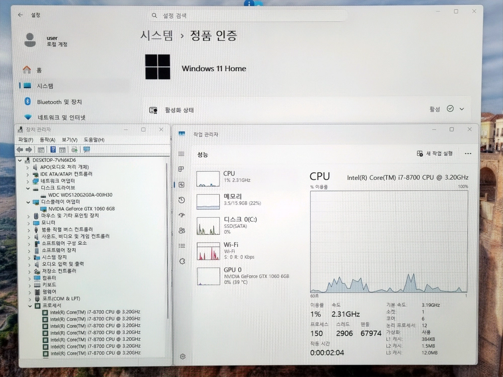The image size is (503, 377).
Task: Open Task Manager settings gear icon
Action: (183, 356)
